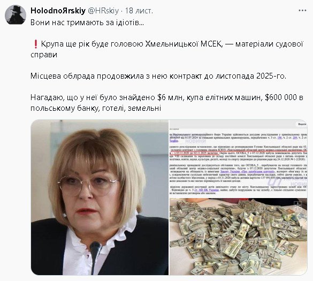Open the HolodnoЯrskiy profile avatar
Viewport: 313px width, 281px height.
click(x=16, y=15)
